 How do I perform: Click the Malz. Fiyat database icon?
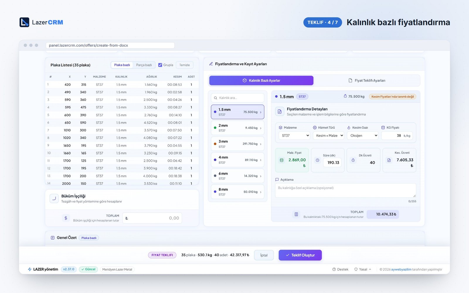(282, 160)
